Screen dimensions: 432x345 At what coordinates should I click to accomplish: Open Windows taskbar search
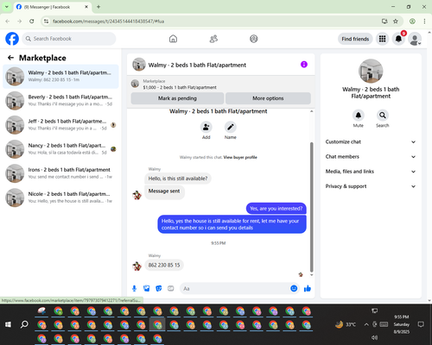(24, 324)
